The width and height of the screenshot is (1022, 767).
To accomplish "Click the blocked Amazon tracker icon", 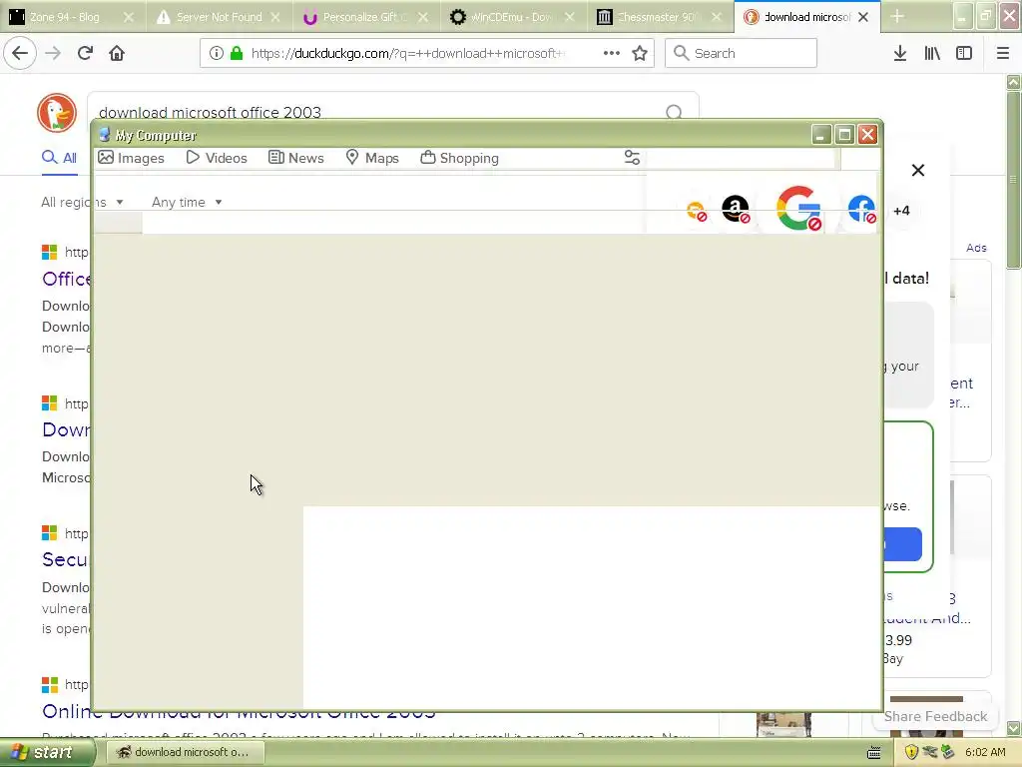I will (x=736, y=210).
